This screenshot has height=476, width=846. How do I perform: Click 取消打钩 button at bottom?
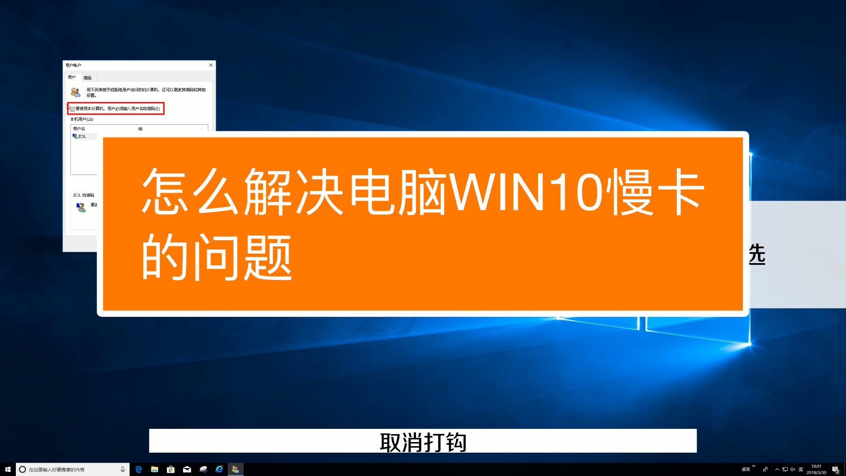tap(423, 443)
